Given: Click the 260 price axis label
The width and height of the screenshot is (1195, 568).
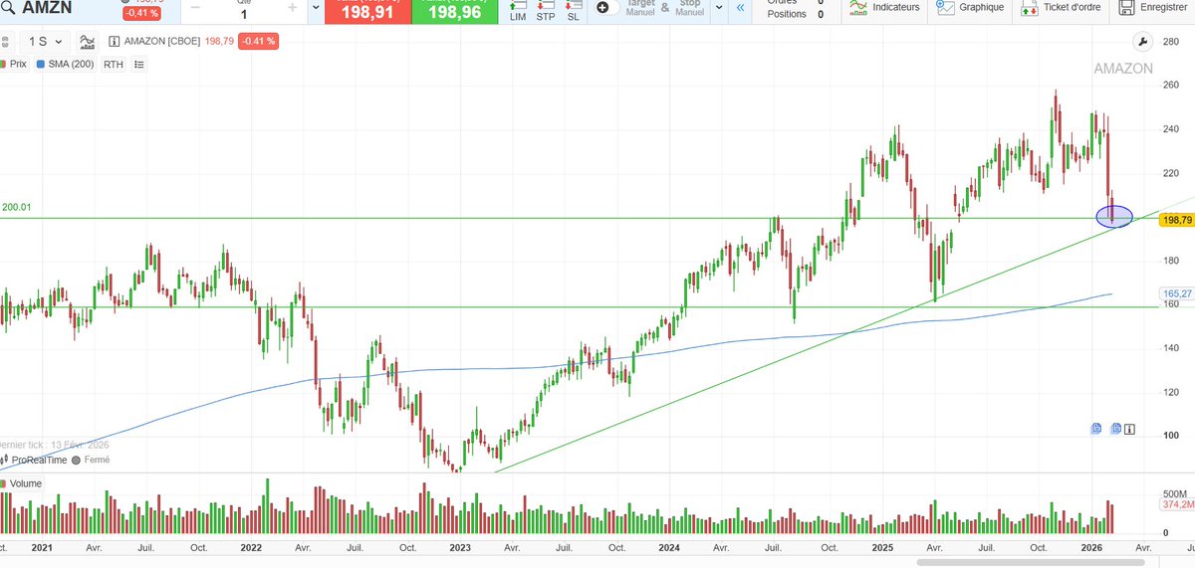Looking at the screenshot, I should pyautogui.click(x=1171, y=86).
